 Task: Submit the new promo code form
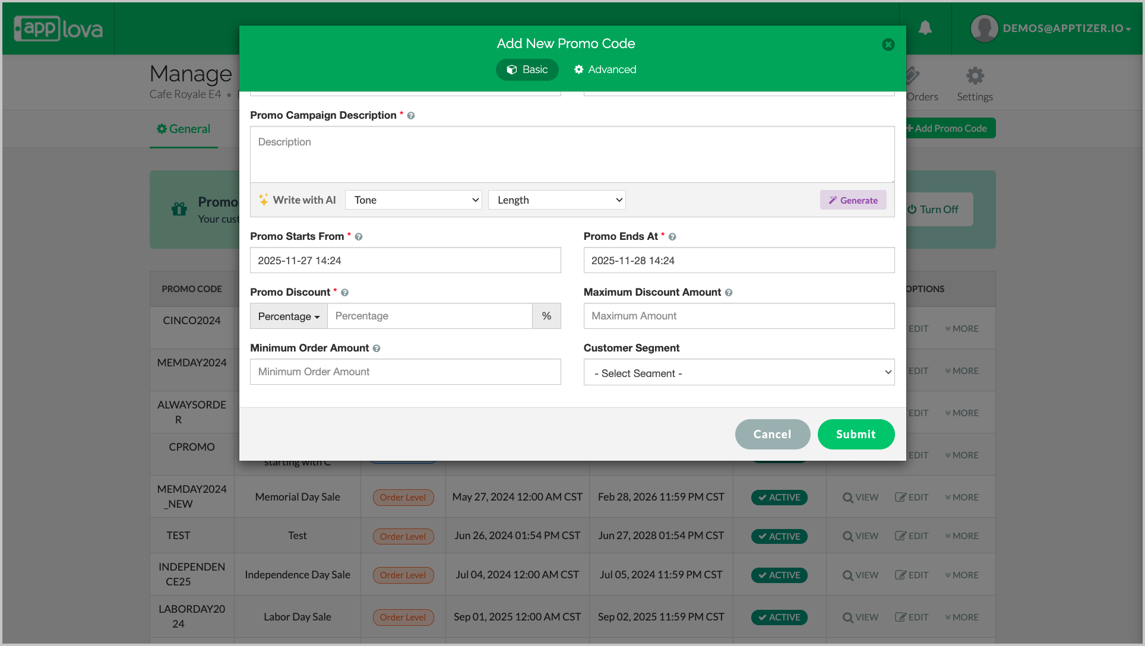coord(855,434)
